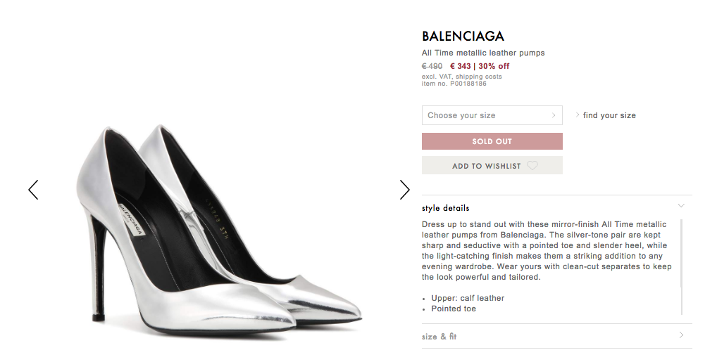Click the item no. P00188186 text

pos(454,84)
